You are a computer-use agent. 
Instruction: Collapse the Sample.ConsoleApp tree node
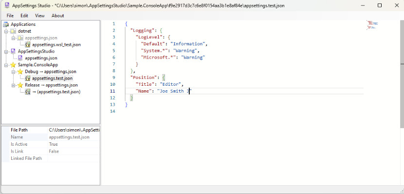(x=6, y=65)
